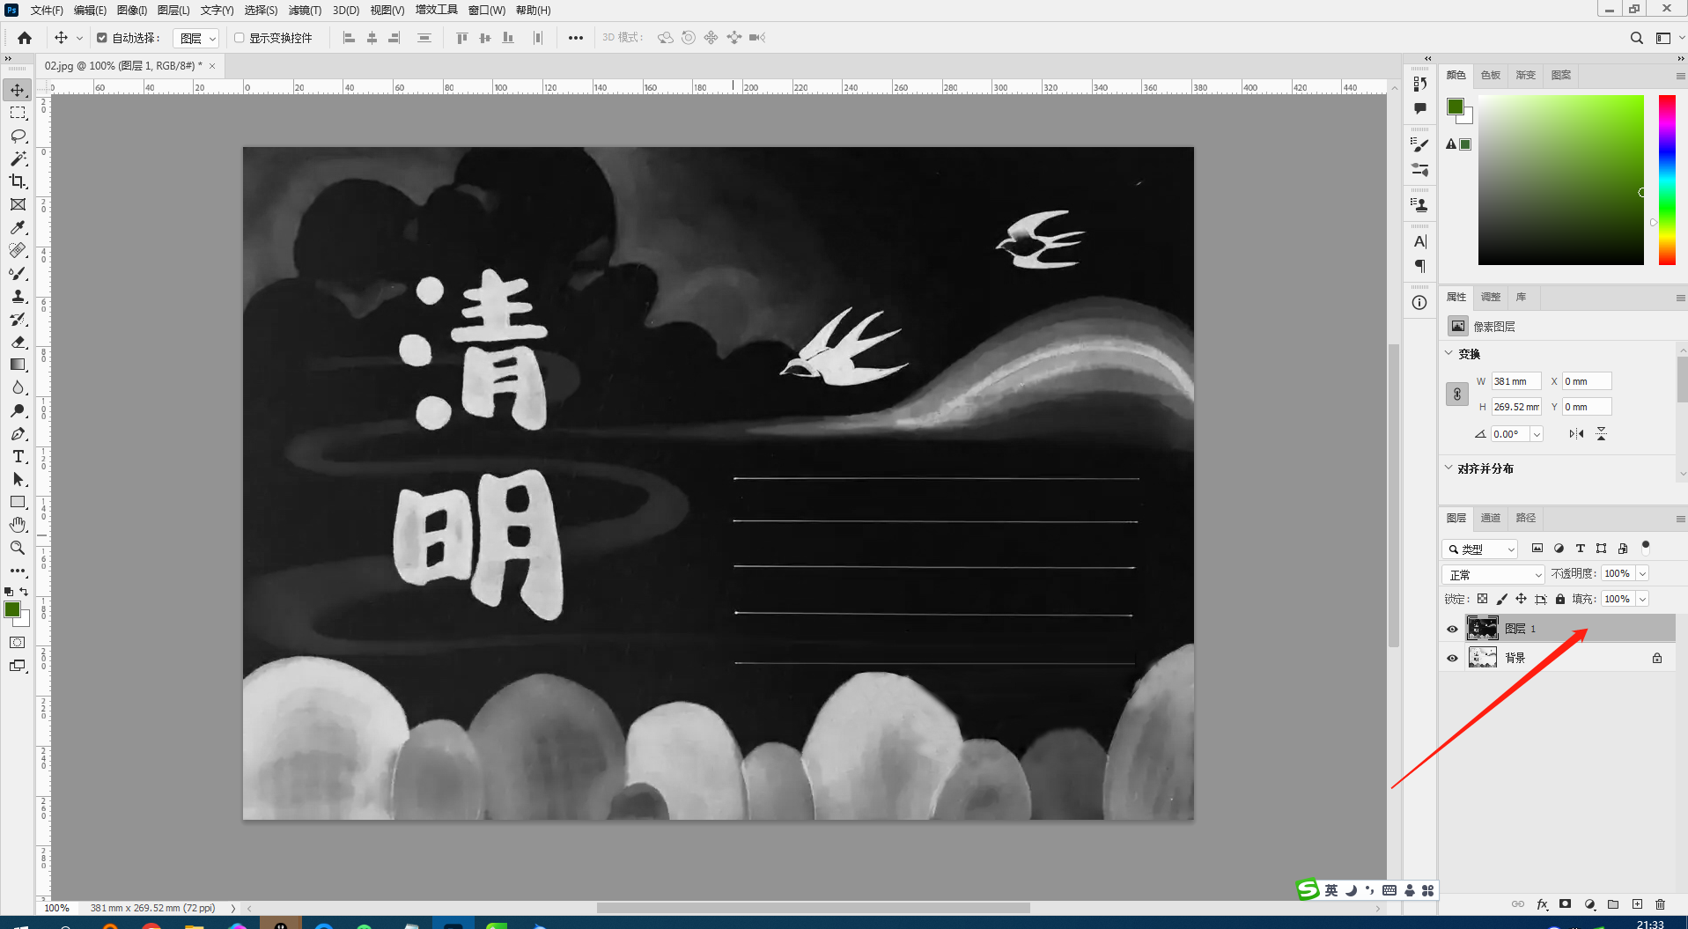Select the Lasso tool
Viewport: 1688px width, 929px height.
(18, 136)
